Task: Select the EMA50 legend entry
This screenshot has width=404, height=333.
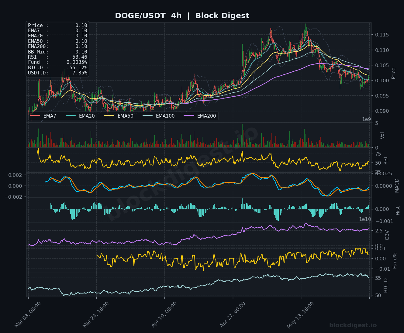Action: pos(119,116)
